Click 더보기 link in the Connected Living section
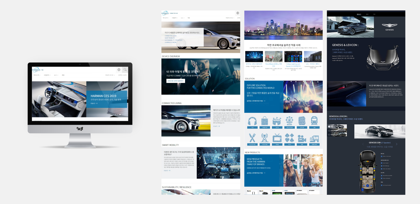 coord(216,126)
